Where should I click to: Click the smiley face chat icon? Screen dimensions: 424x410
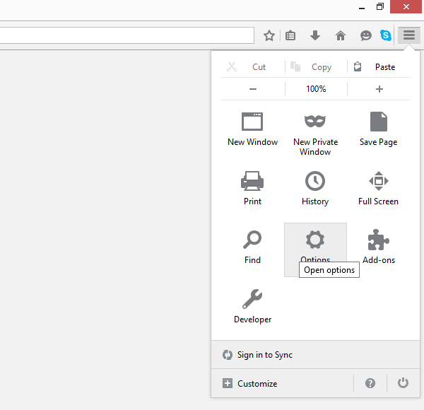pyautogui.click(x=365, y=35)
